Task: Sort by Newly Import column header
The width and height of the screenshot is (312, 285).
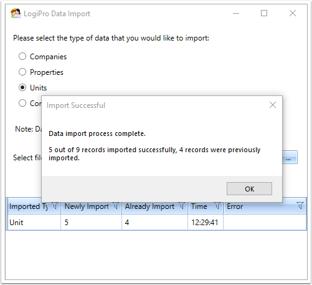Action: click(87, 206)
